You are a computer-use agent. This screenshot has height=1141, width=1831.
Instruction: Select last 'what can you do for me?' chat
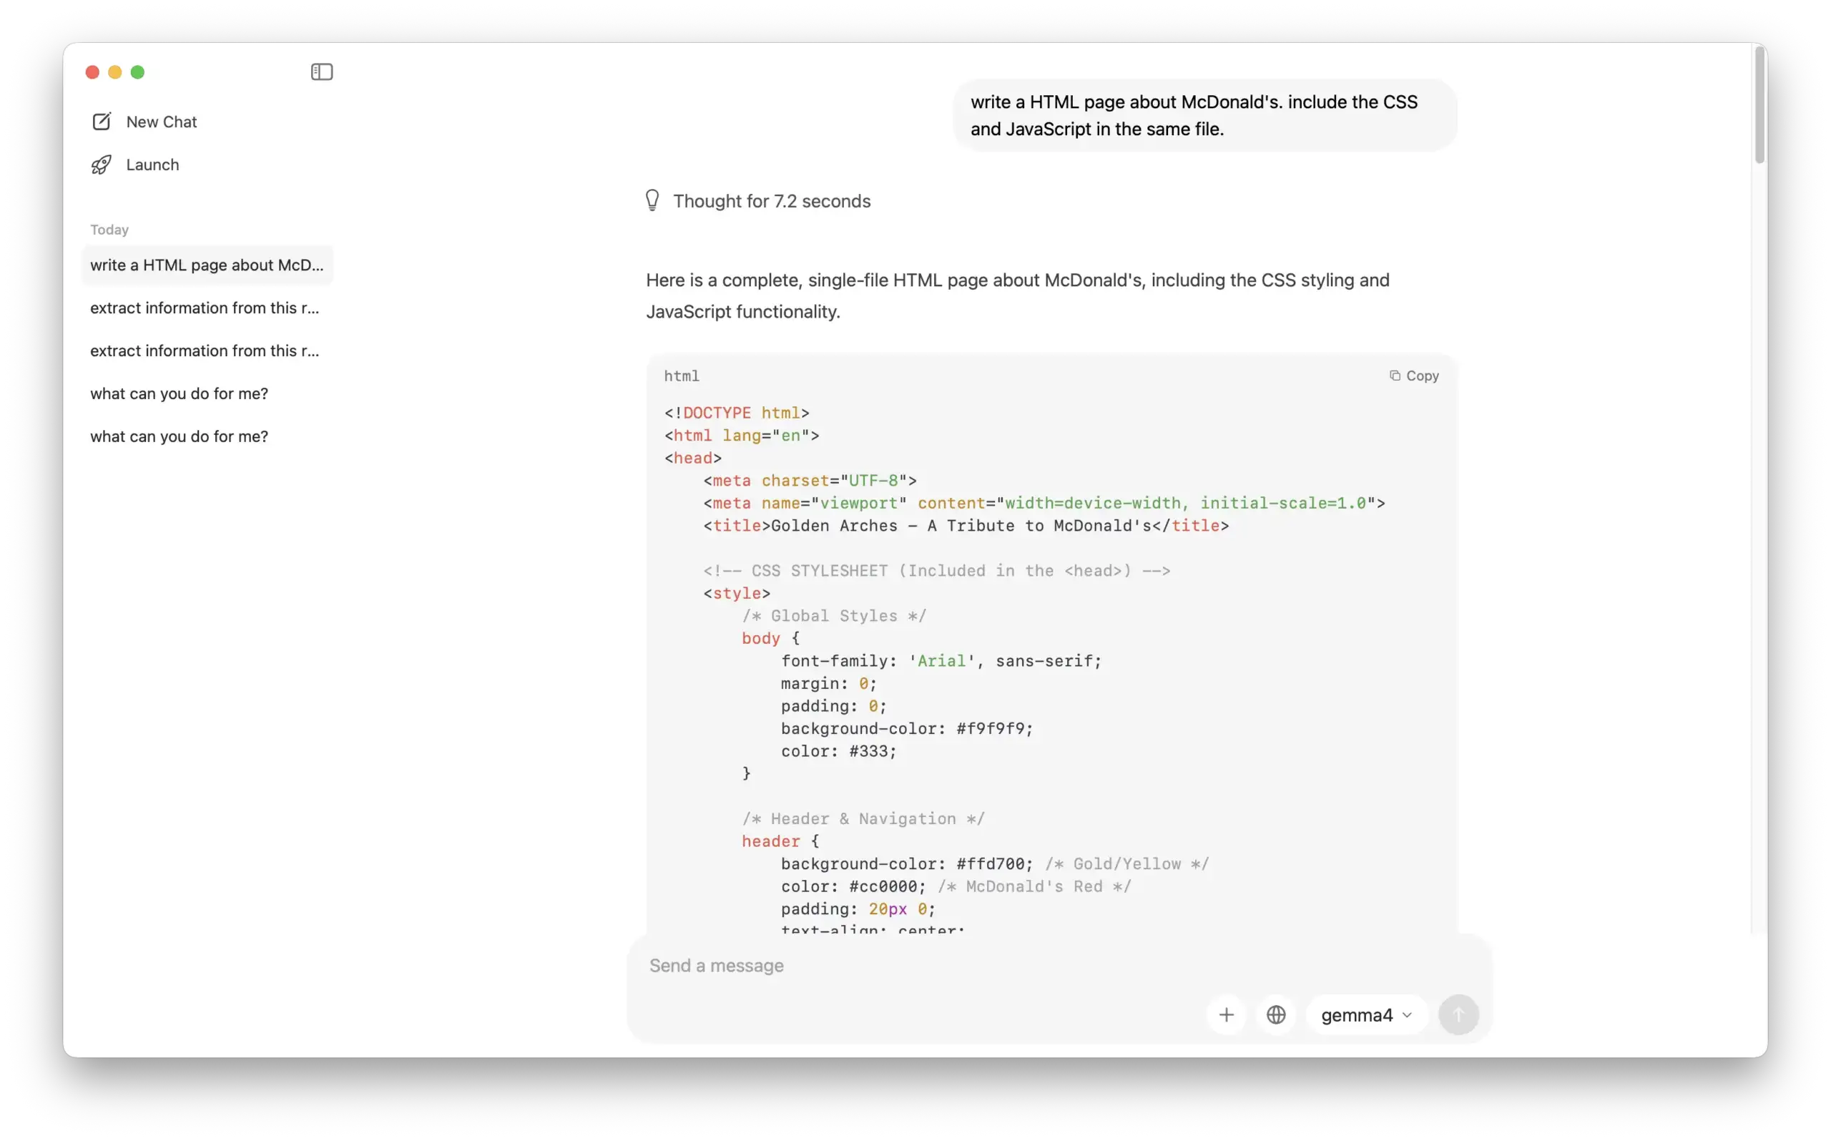pyautogui.click(x=179, y=436)
